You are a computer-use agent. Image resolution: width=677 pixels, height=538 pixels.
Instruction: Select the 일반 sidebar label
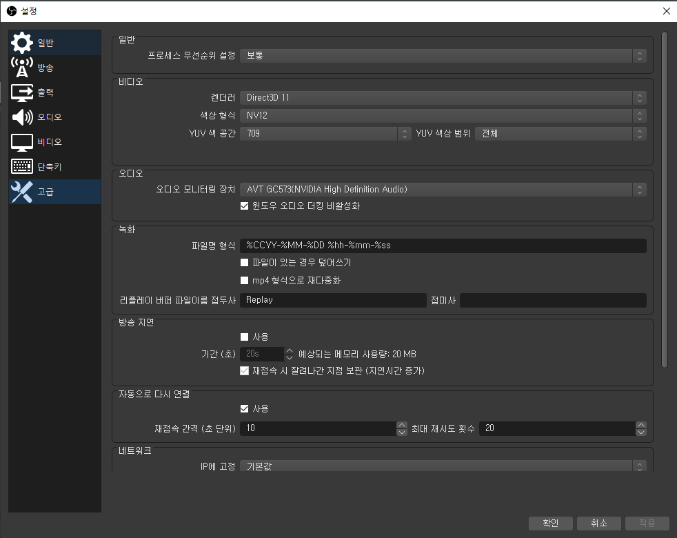point(46,43)
